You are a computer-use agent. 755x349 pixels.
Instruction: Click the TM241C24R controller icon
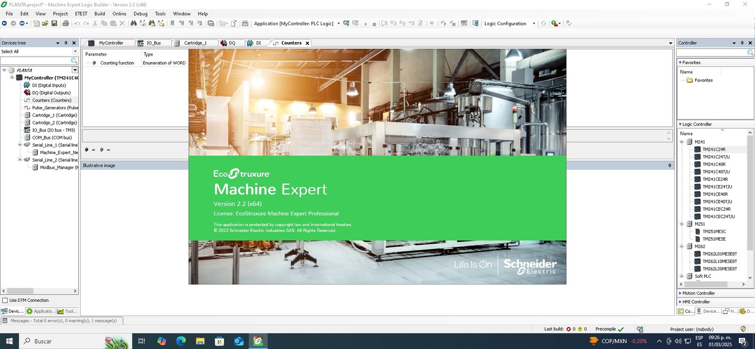coord(697,149)
